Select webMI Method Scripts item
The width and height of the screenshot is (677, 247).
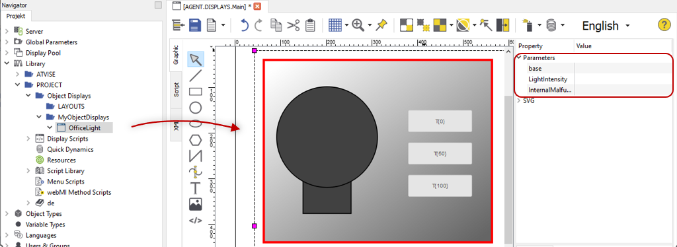coord(79,192)
